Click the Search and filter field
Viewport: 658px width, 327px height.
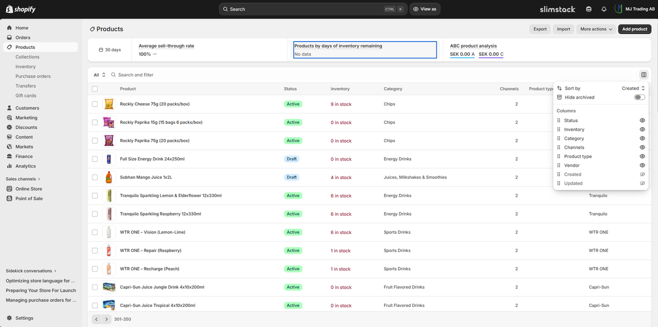[136, 75]
